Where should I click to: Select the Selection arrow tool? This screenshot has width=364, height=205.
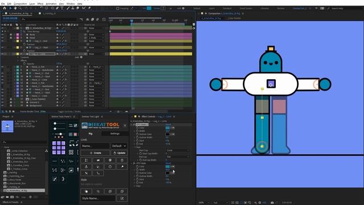click(x=10, y=8)
